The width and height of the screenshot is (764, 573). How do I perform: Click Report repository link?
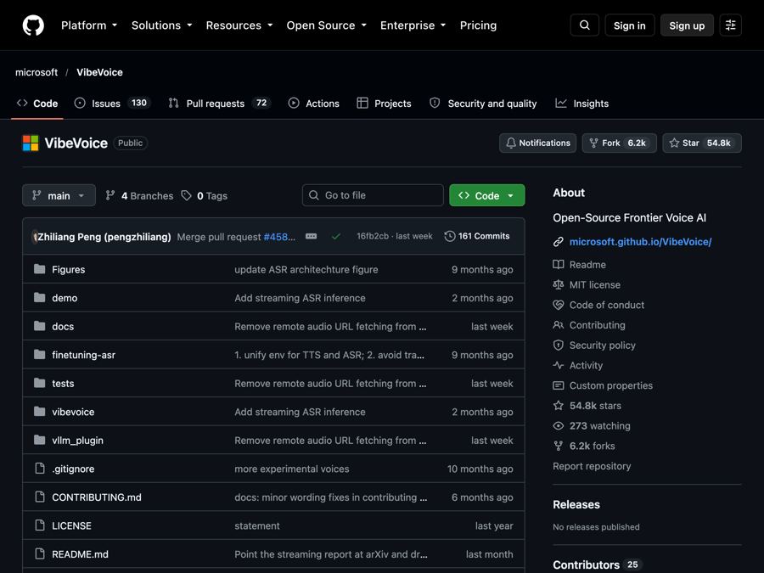592,466
